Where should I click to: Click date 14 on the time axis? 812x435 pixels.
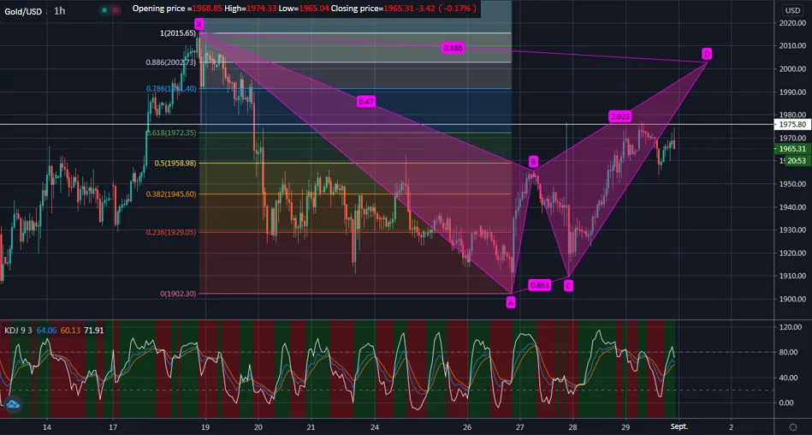tap(46, 426)
